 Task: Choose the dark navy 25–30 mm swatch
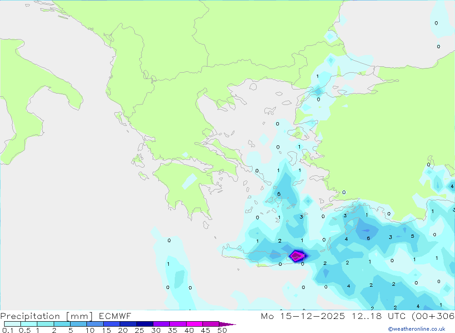coord(145,324)
